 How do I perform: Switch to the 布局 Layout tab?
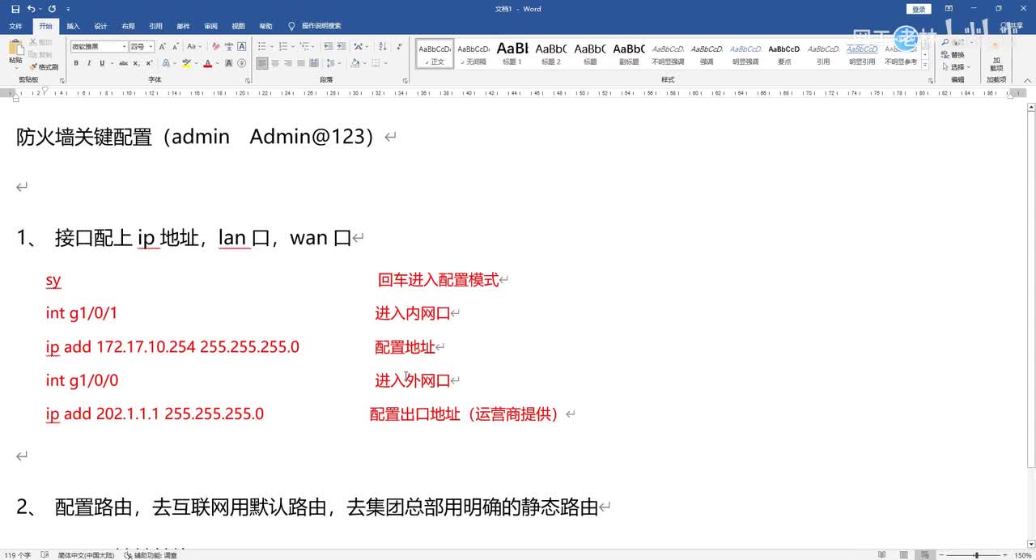tap(128, 26)
